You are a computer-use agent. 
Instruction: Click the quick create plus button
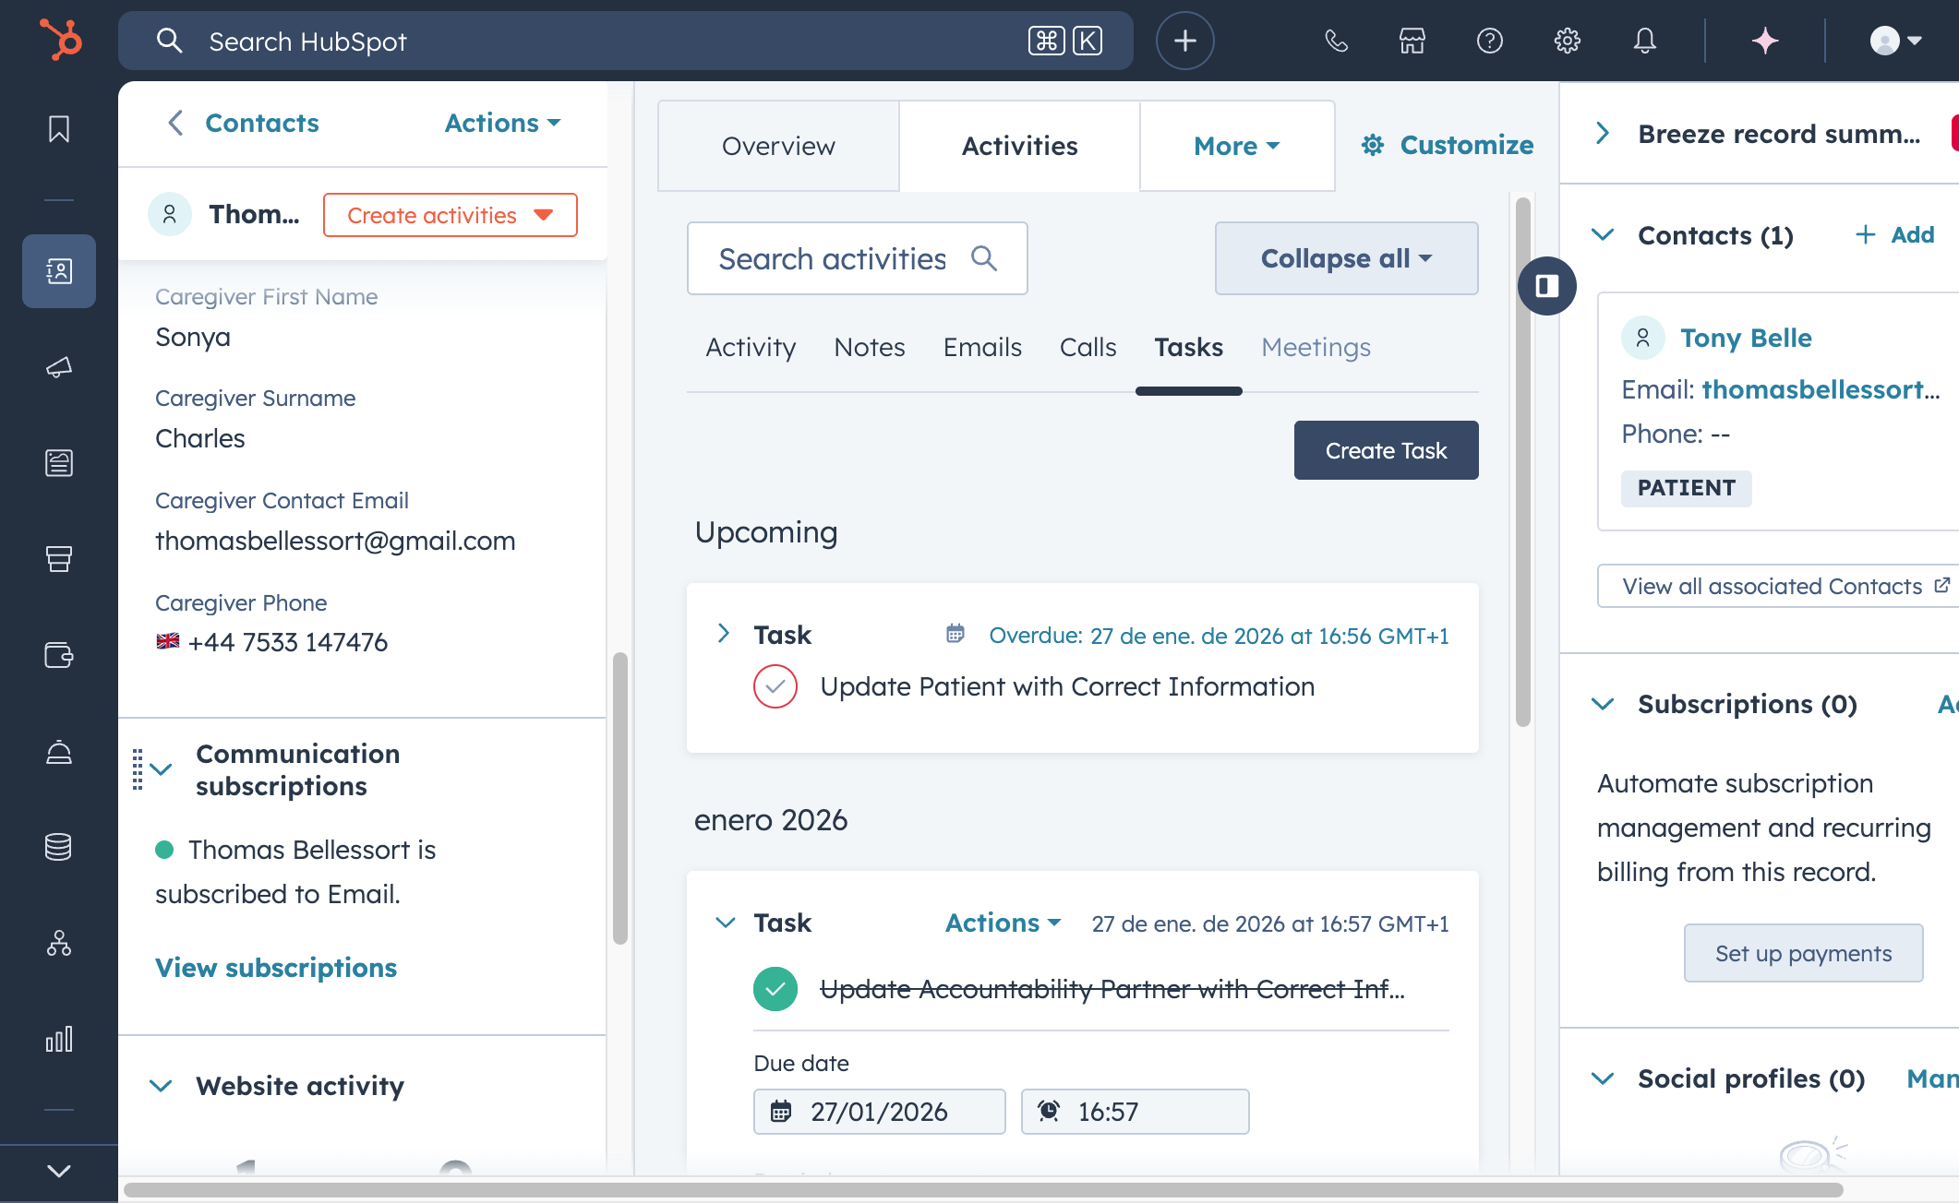coord(1185,41)
